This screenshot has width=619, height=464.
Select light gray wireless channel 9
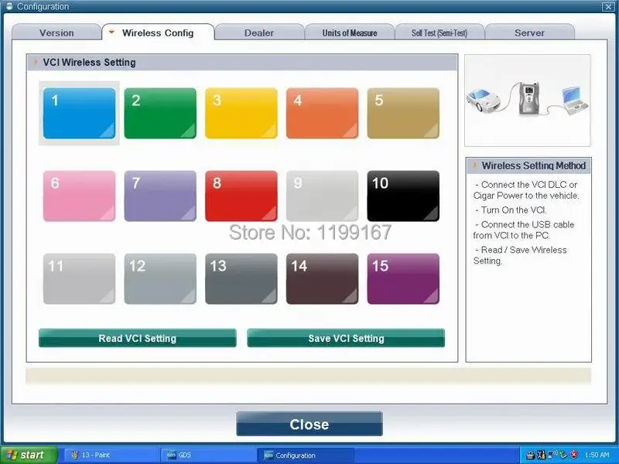(x=322, y=196)
